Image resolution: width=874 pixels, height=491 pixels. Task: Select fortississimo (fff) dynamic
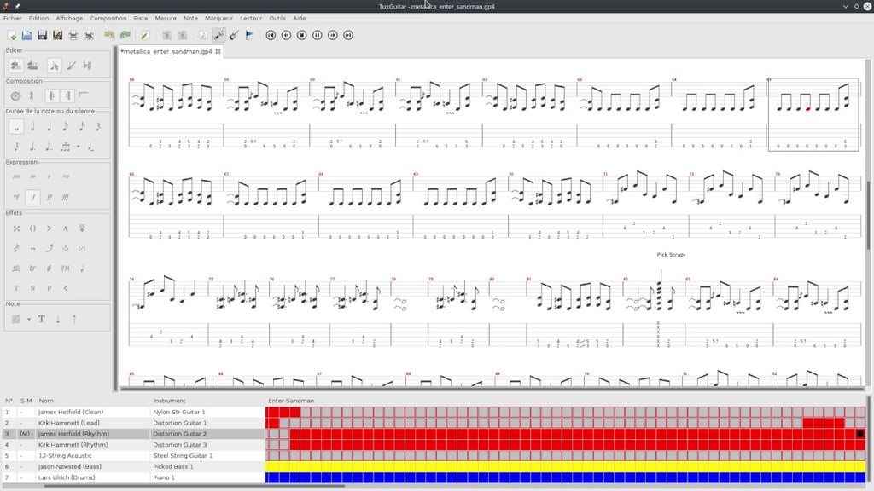tap(65, 197)
